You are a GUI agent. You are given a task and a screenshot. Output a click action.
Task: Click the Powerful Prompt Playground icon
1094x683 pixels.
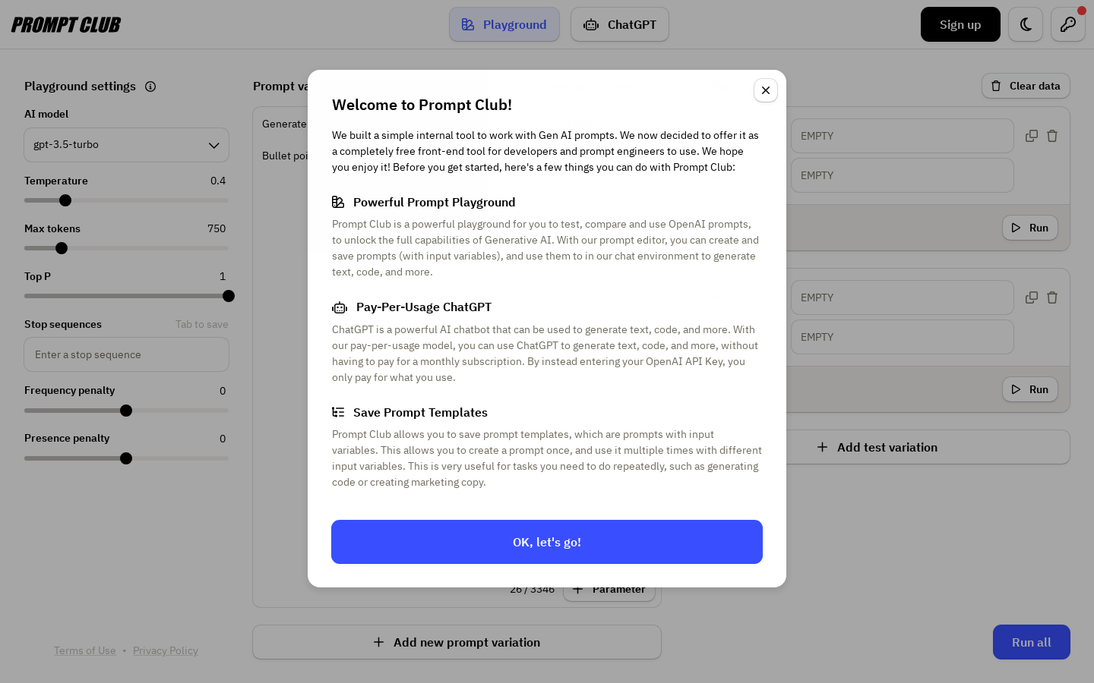(x=338, y=202)
